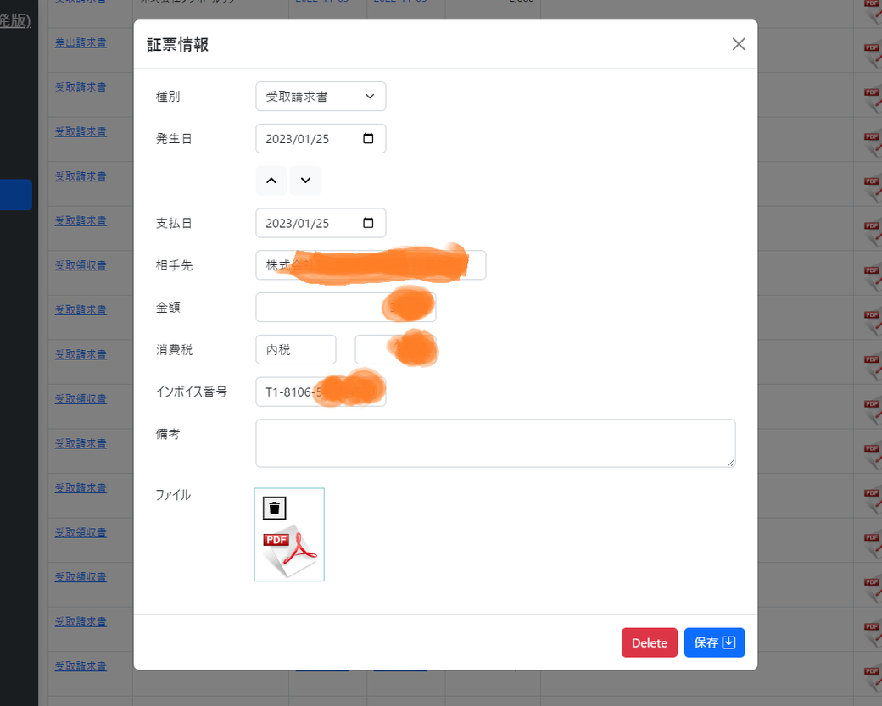
Task: Click the trash icon above the PDF file
Action: pos(274,508)
